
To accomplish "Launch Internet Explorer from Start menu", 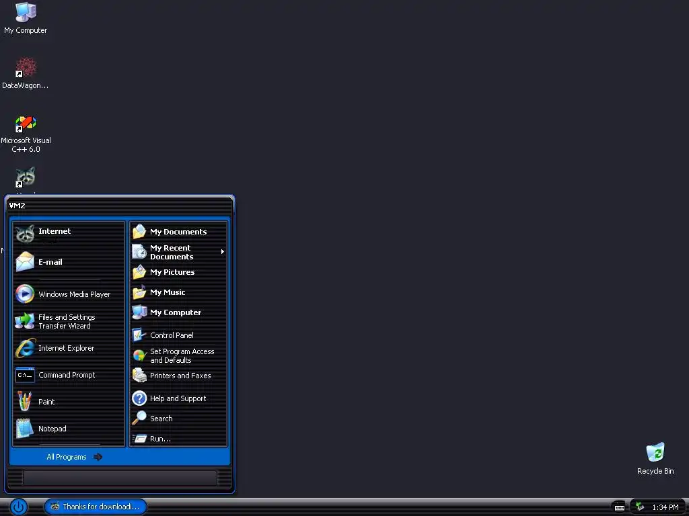I will 69,348.
